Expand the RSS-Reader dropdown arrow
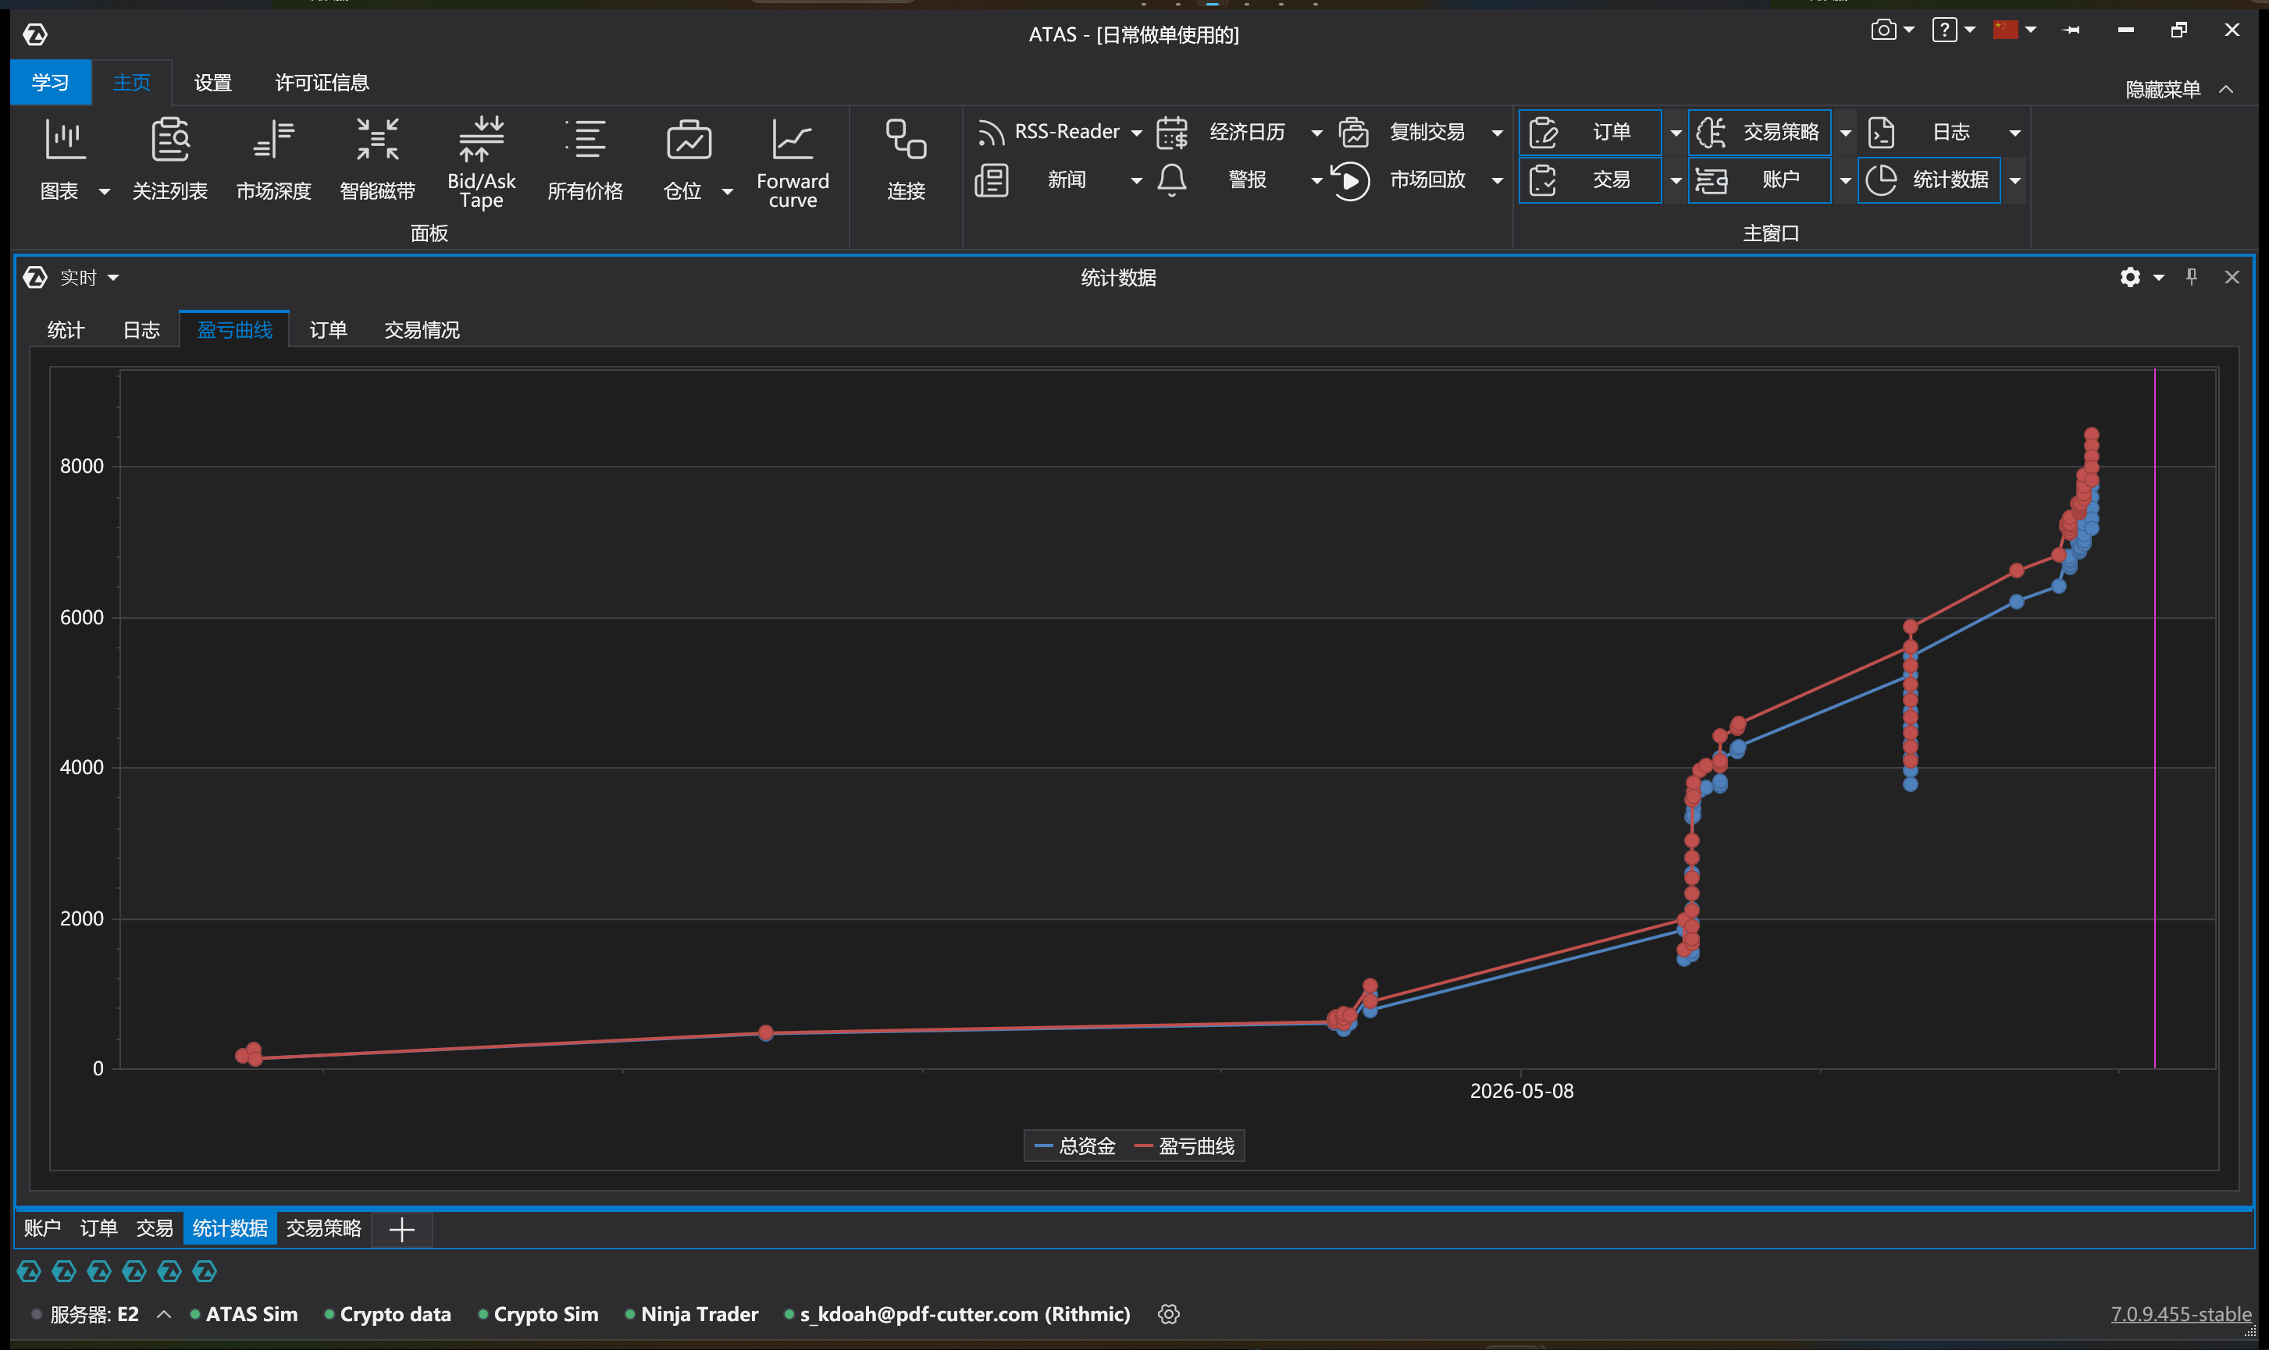 coord(1137,133)
